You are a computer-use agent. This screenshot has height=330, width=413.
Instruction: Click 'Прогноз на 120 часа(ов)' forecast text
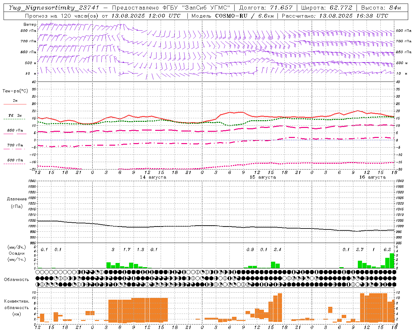[63, 16]
